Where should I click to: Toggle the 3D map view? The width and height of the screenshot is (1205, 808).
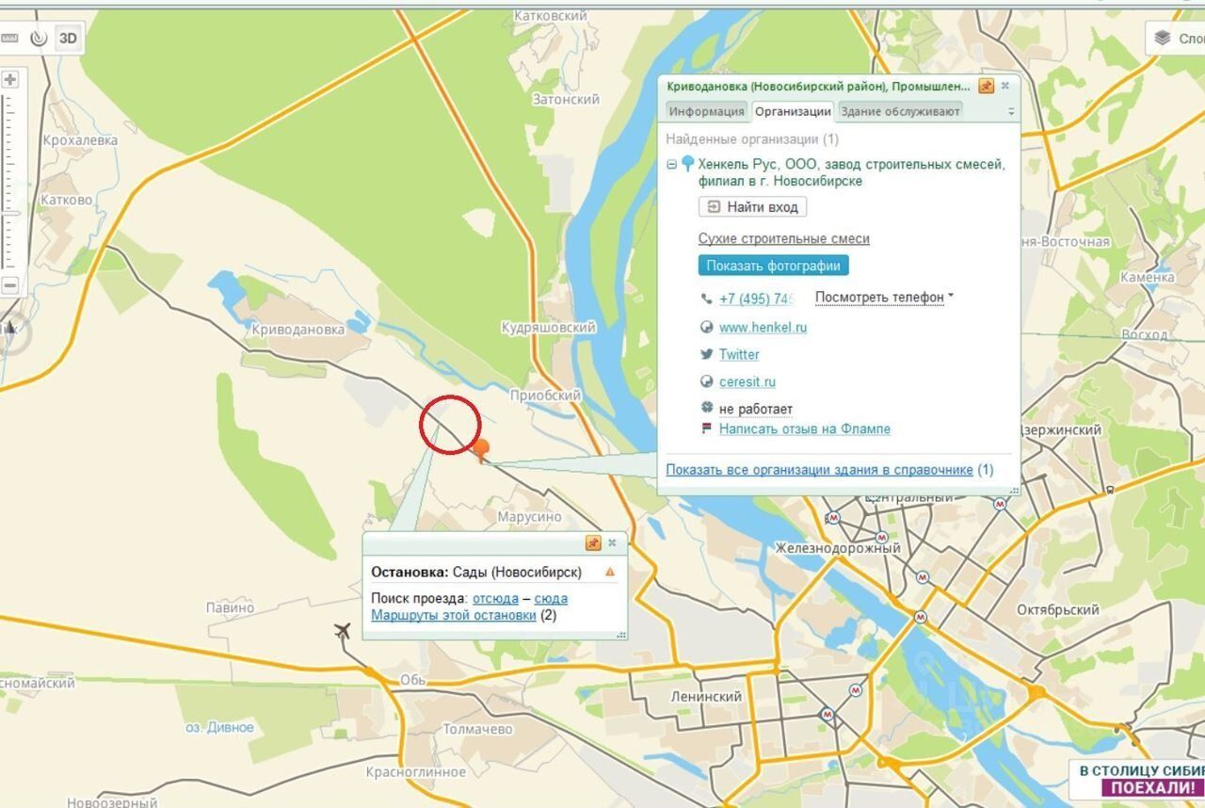(x=68, y=38)
